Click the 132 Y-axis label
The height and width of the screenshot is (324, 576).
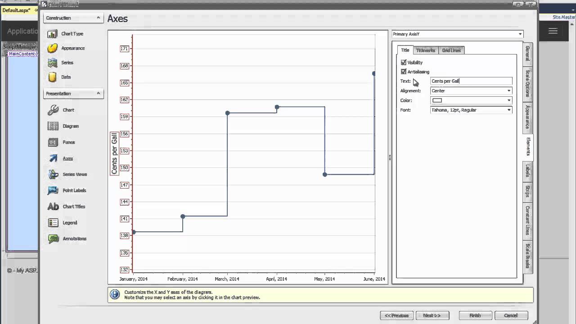click(125, 270)
